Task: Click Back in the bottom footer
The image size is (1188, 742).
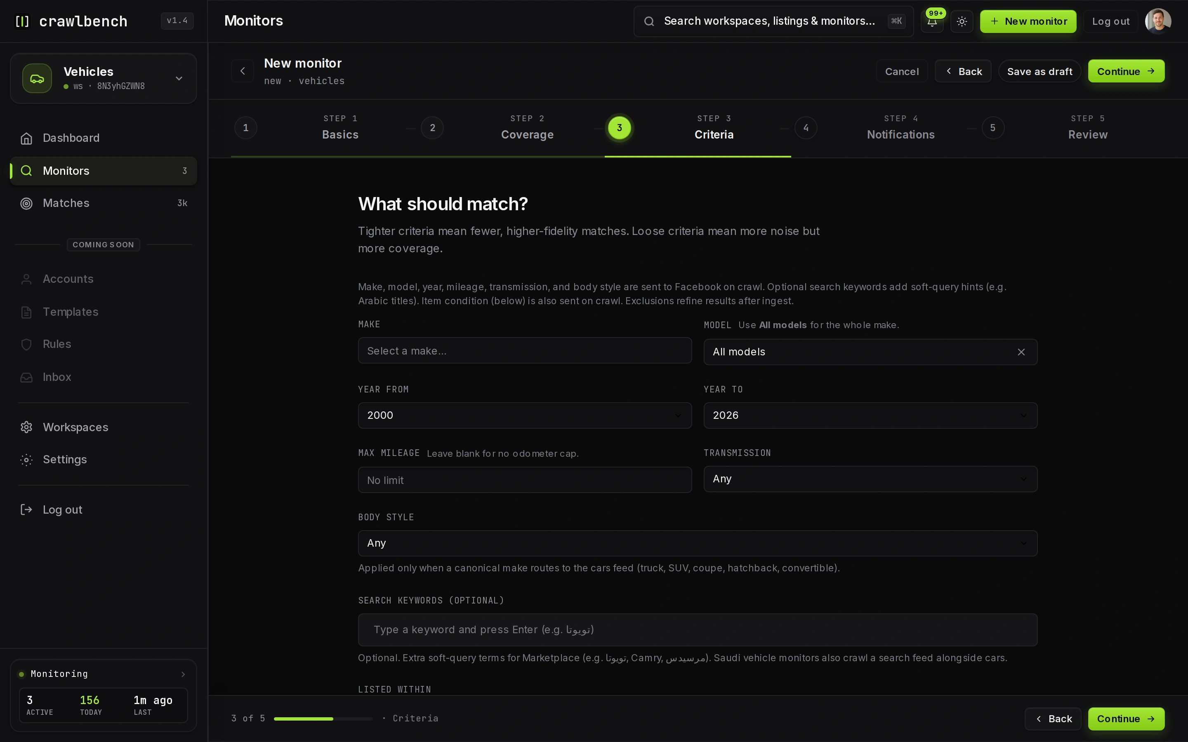Action: pyautogui.click(x=1053, y=719)
